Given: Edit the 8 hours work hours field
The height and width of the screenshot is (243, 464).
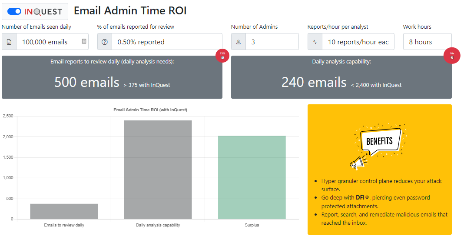Looking at the screenshot, I should (428, 42).
